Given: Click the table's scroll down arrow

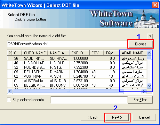Looking at the screenshot, I should coord(149,86).
